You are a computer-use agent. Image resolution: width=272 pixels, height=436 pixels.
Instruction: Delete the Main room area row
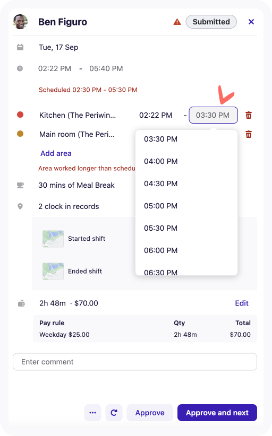pos(249,134)
